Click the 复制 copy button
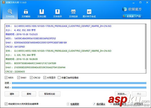 (x=29, y=94)
